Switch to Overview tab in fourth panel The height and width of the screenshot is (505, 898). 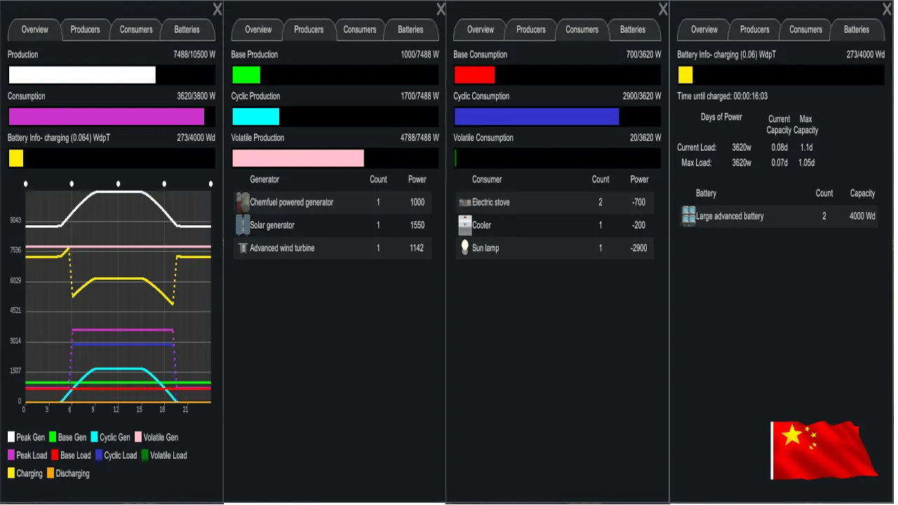pyautogui.click(x=704, y=29)
